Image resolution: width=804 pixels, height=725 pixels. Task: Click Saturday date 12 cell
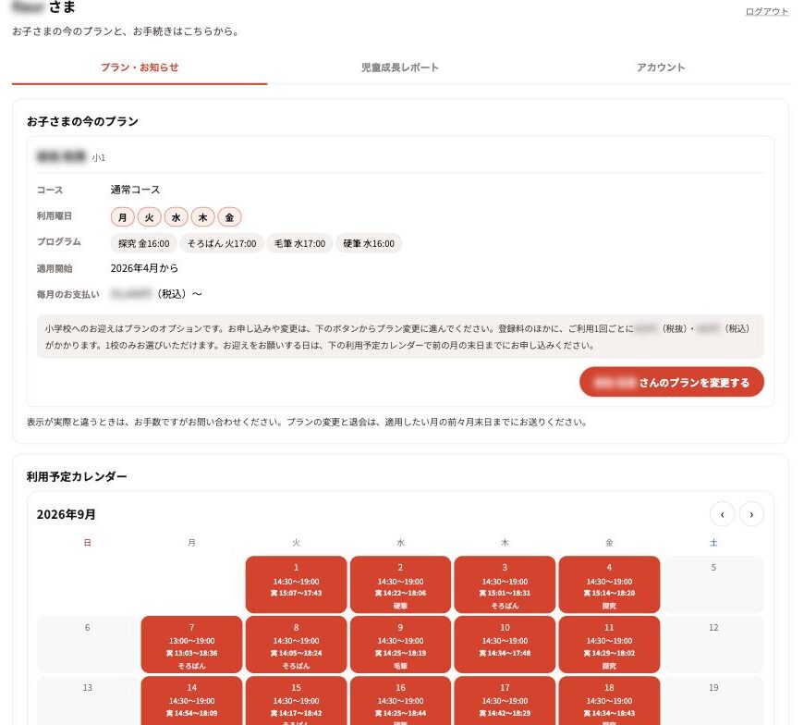pyautogui.click(x=713, y=645)
